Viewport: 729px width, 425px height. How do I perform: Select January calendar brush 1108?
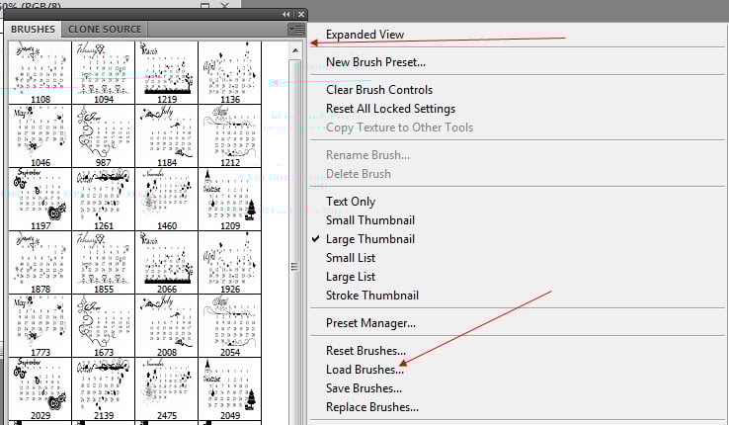[x=40, y=72]
